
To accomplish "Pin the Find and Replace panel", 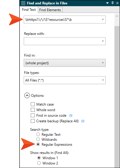I will click(x=112, y=3).
